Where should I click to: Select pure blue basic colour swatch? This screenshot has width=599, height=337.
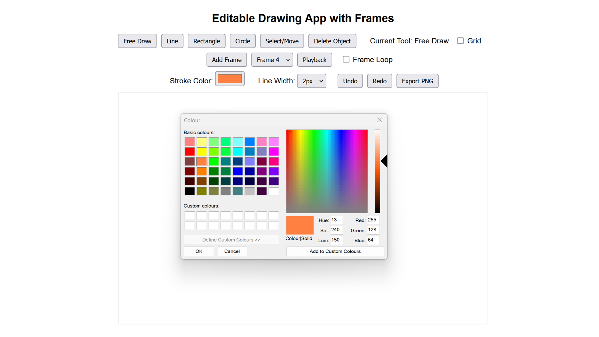[238, 171]
